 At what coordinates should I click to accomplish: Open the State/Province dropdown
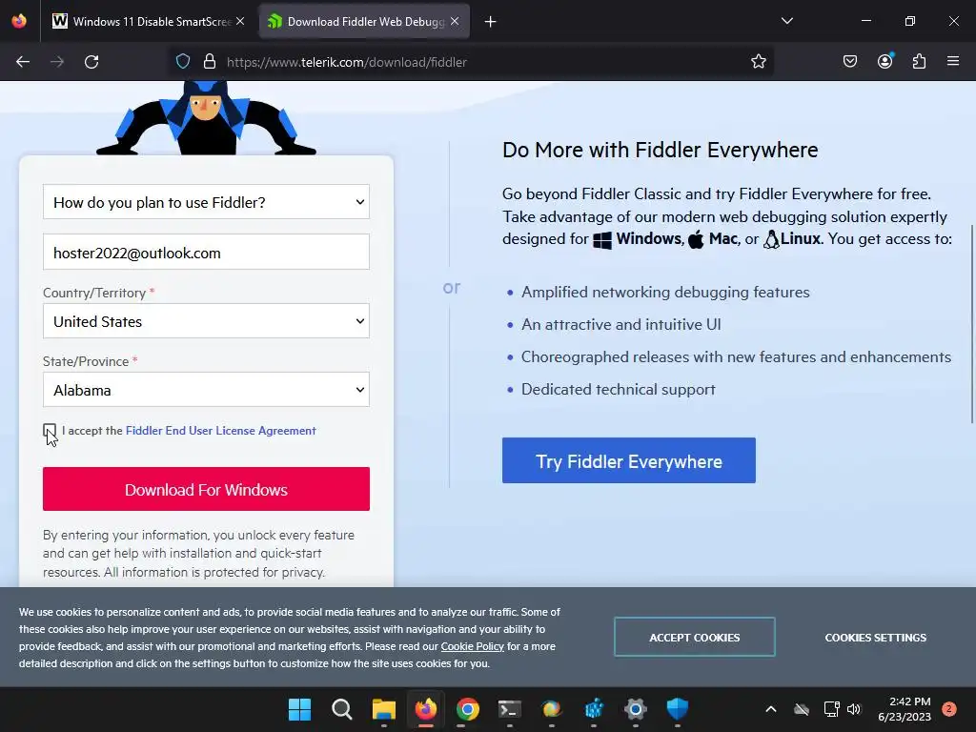pos(206,390)
